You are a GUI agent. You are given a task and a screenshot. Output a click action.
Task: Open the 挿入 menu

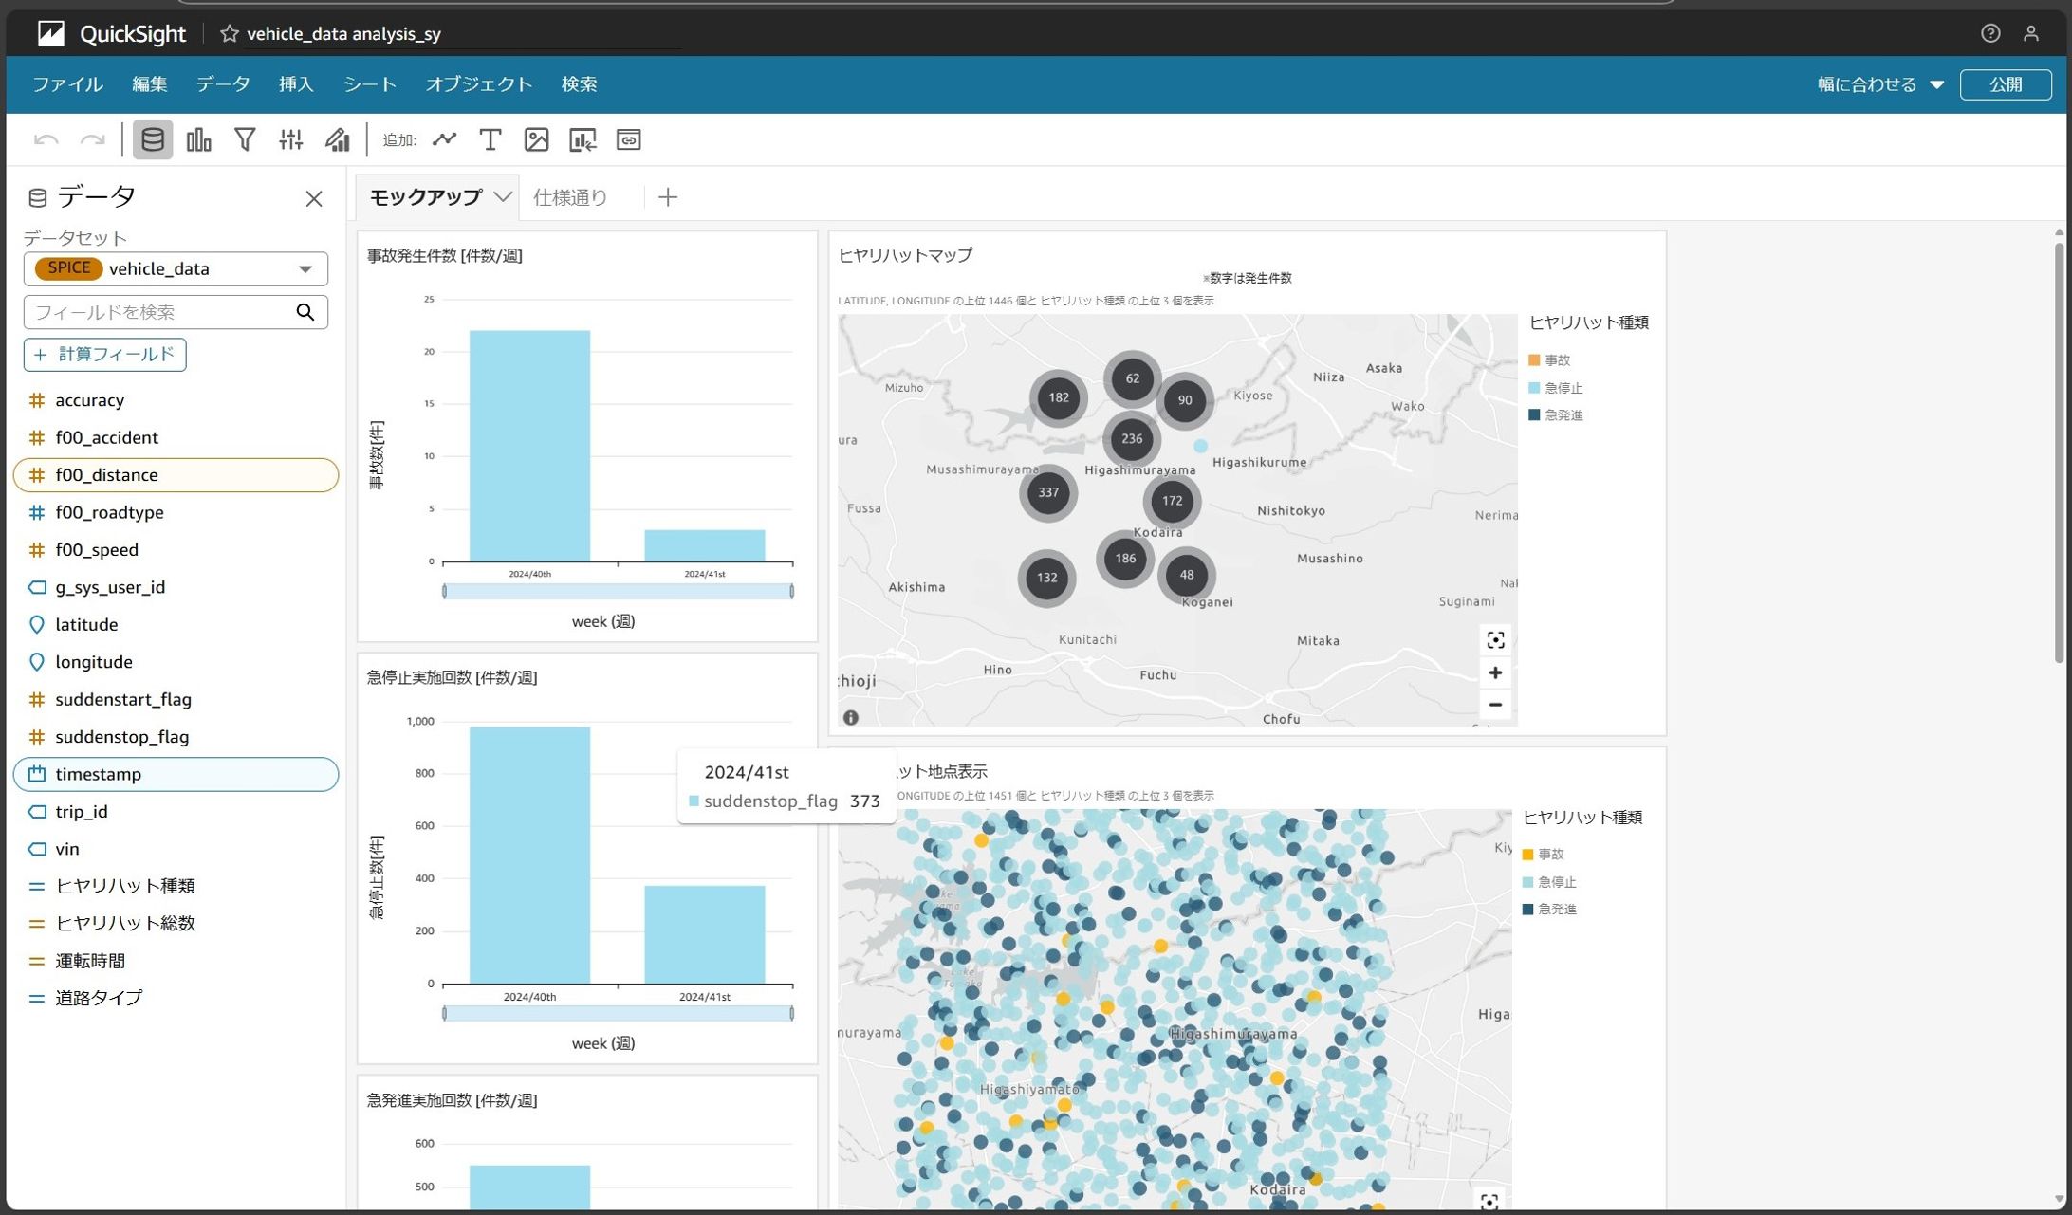[296, 84]
